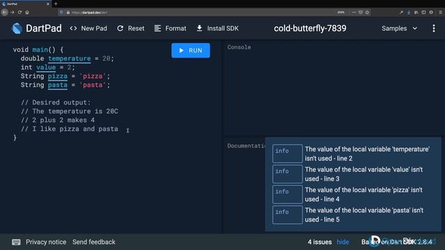Select the DartPad browser tab

pos(26,4)
